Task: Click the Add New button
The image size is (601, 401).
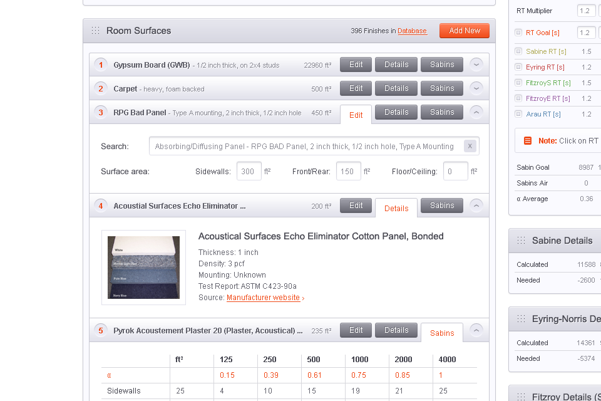Action: click(464, 31)
